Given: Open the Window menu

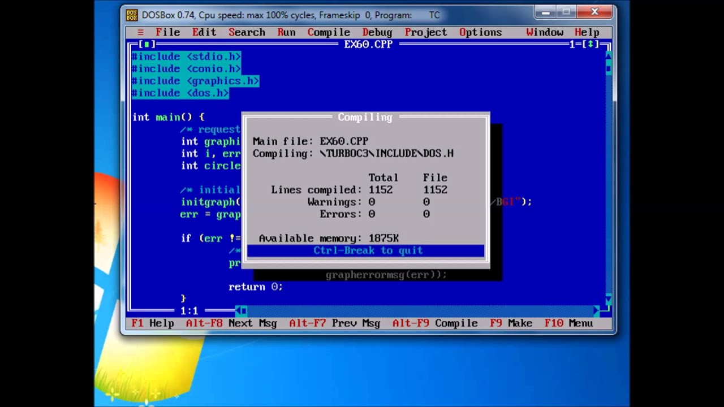Looking at the screenshot, I should point(545,32).
